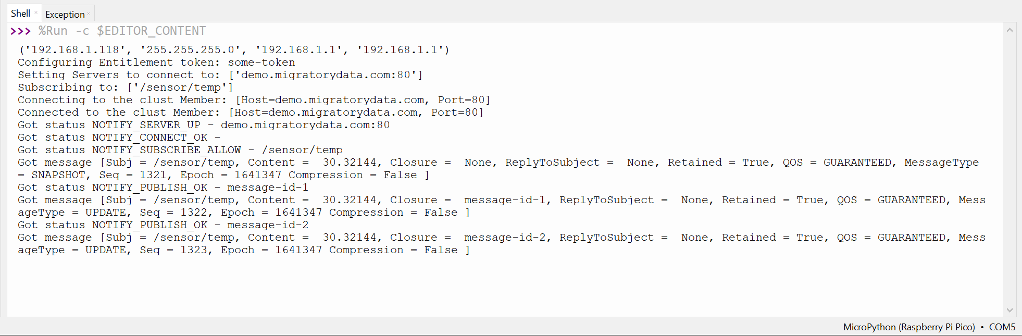Click the message-id-1 publish status line
1022x336 pixels.
pos(161,187)
